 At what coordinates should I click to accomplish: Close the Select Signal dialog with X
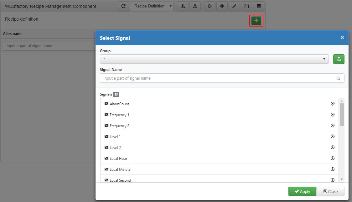coord(342,37)
